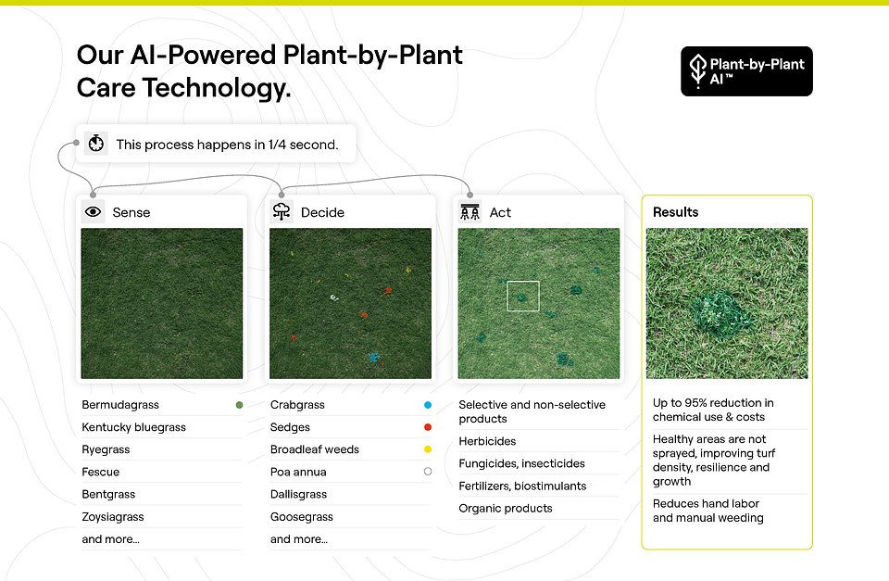Image resolution: width=889 pixels, height=581 pixels.
Task: Click the Results turf close-up thumbnail
Action: (727, 303)
